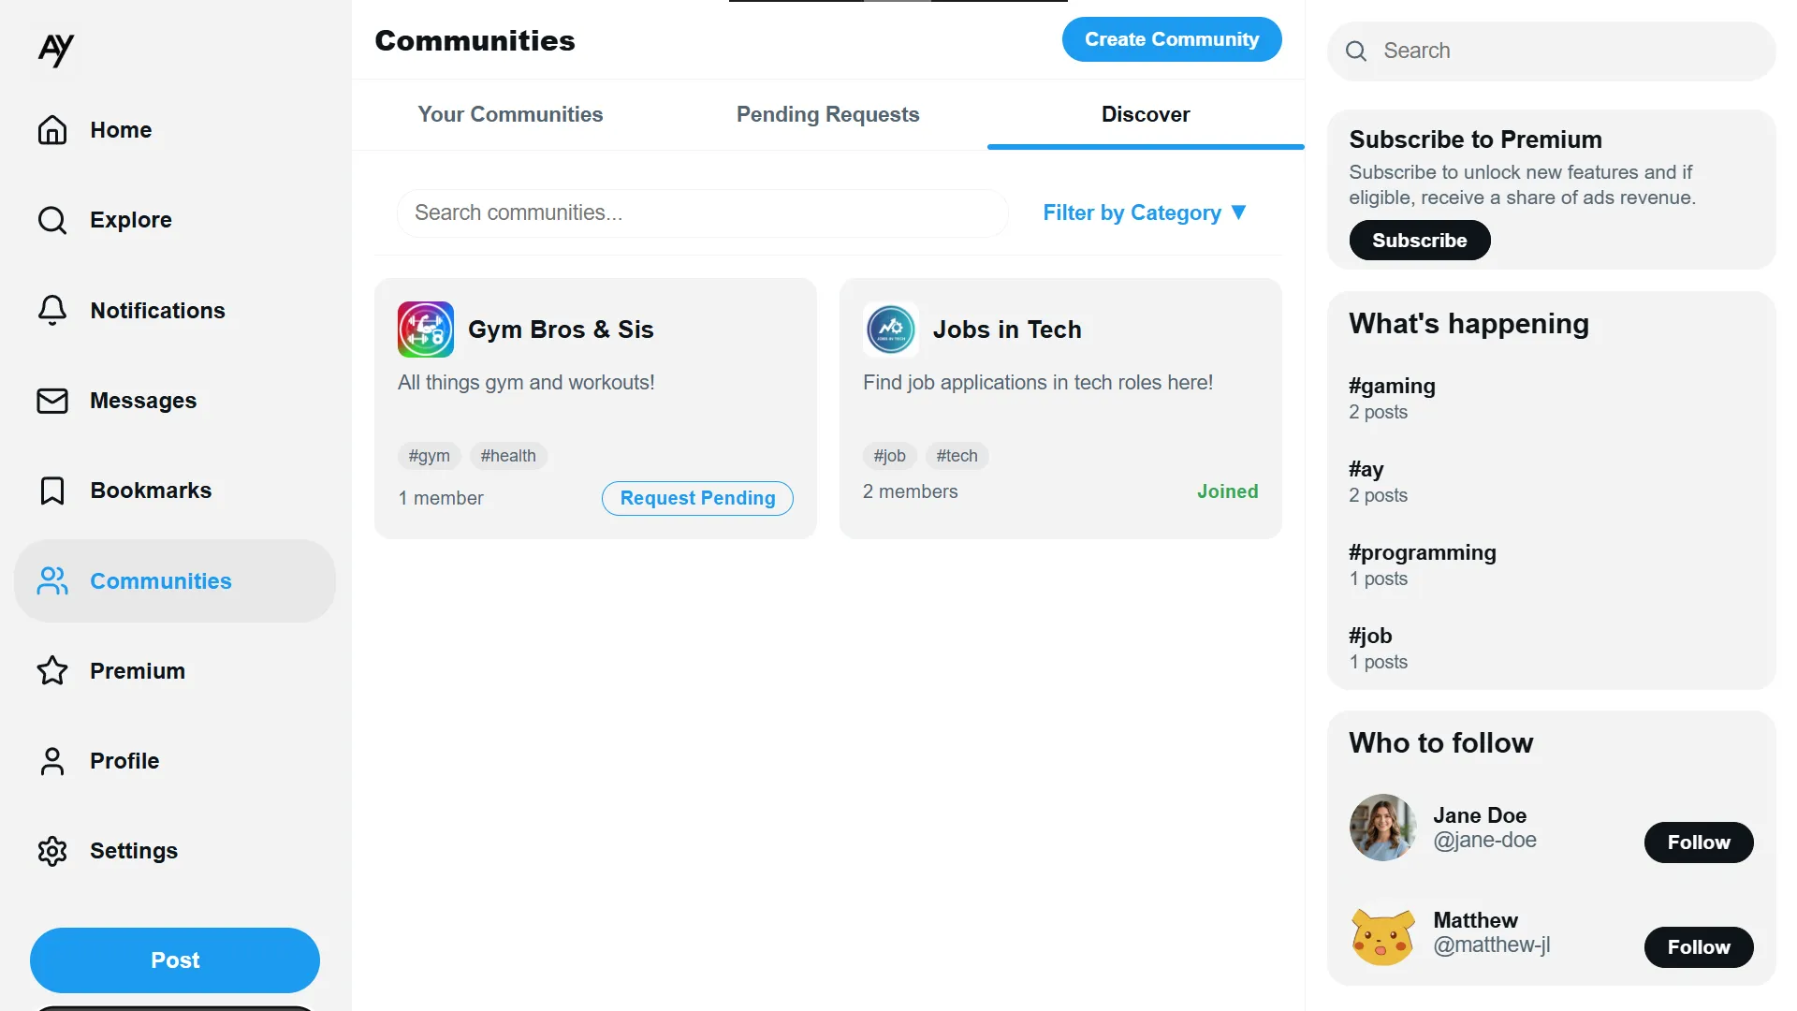Click Matthew's Pikachu avatar
The height and width of the screenshot is (1011, 1797).
click(1382, 934)
